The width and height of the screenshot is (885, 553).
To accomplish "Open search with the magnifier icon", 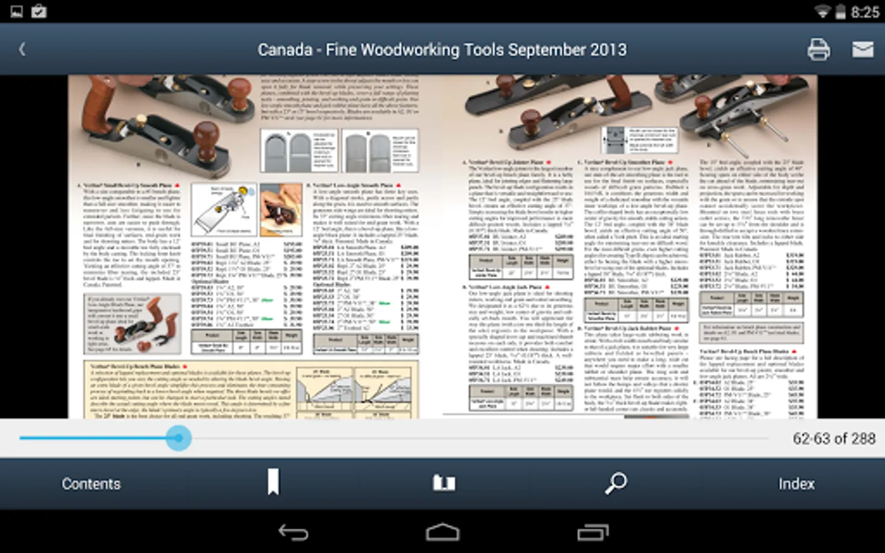I will 615,483.
